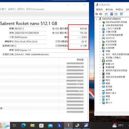Expand the 系統裝置 category

pos(100,48)
